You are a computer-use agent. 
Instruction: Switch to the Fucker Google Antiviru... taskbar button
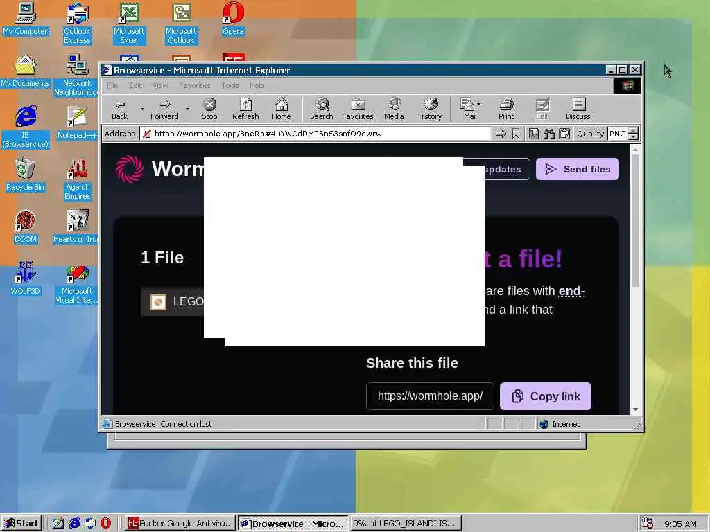180,524
